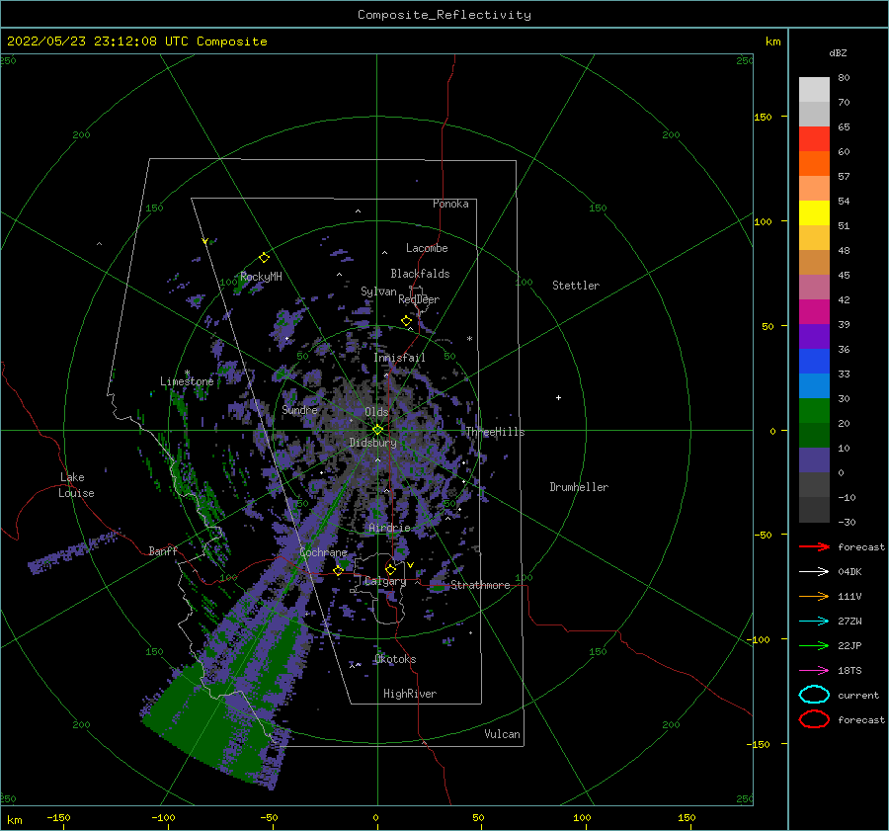The width and height of the screenshot is (889, 831).
Task: Click the red forecast arrow in legend
Action: pos(814,546)
